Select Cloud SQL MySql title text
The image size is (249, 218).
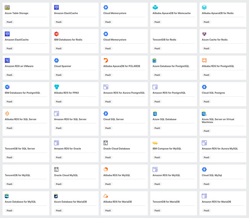coord(212,175)
